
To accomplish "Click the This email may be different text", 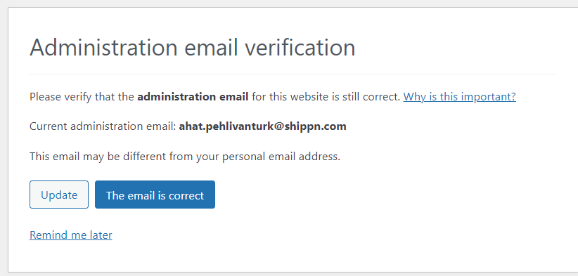I will [x=98, y=157].
